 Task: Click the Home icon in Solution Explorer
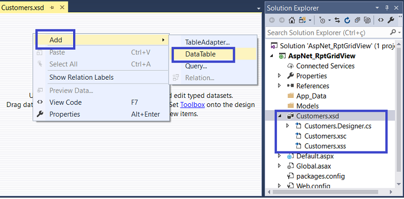click(x=292, y=20)
